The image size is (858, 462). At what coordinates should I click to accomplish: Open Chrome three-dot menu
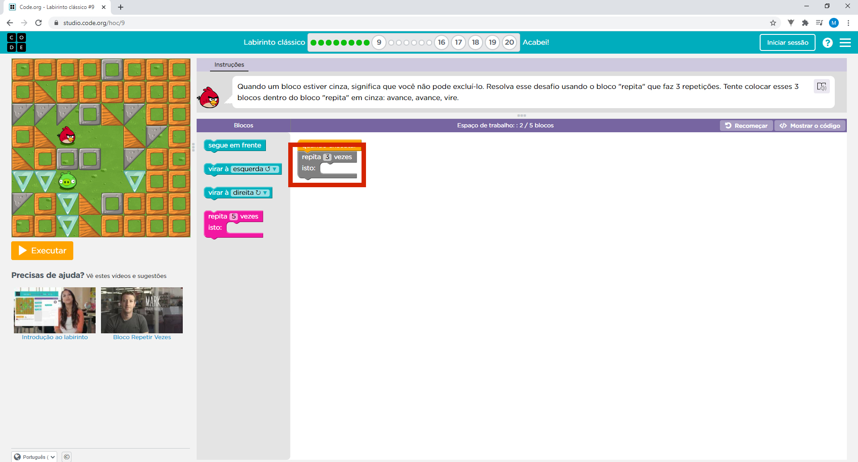click(x=848, y=23)
